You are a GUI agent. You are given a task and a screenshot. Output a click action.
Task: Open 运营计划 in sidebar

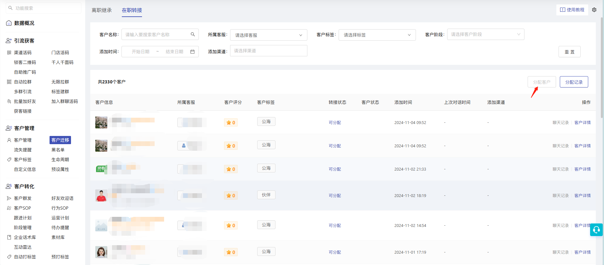[60, 218]
